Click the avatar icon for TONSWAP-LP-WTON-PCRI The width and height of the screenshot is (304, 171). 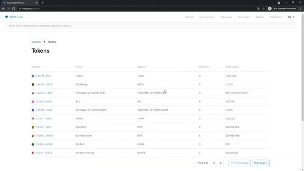coord(33,93)
